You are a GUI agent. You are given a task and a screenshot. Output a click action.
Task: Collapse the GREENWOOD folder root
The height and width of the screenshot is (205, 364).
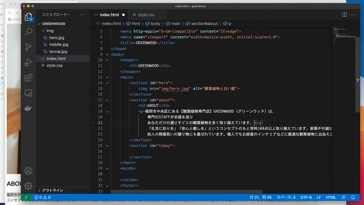[x=39, y=24]
